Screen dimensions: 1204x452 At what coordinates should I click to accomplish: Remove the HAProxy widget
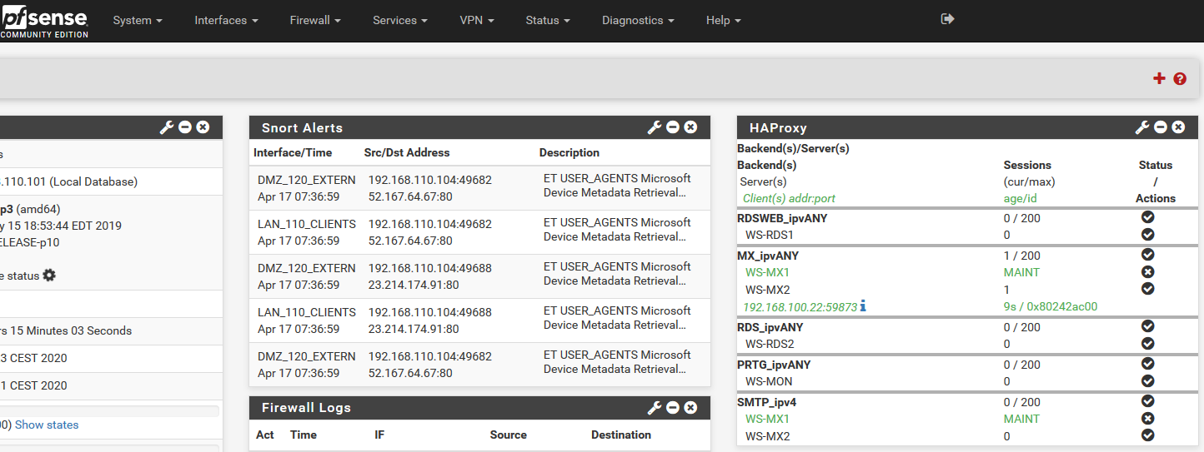(x=1178, y=127)
